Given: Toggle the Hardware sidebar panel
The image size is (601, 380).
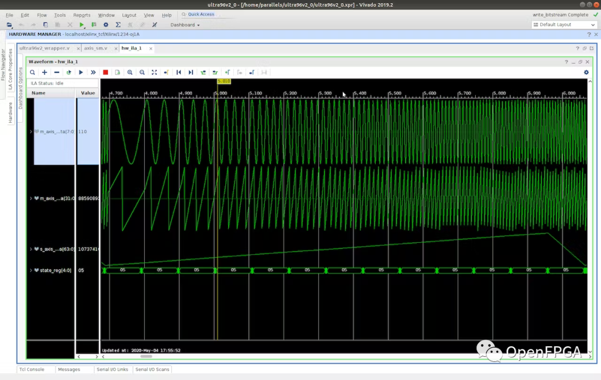Looking at the screenshot, I should click(x=9, y=111).
